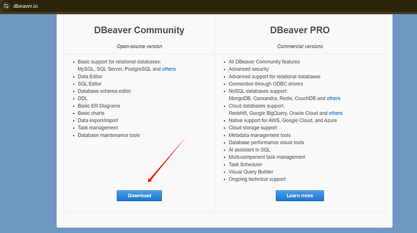Click the DBeaver PRO heading

pyautogui.click(x=300, y=30)
